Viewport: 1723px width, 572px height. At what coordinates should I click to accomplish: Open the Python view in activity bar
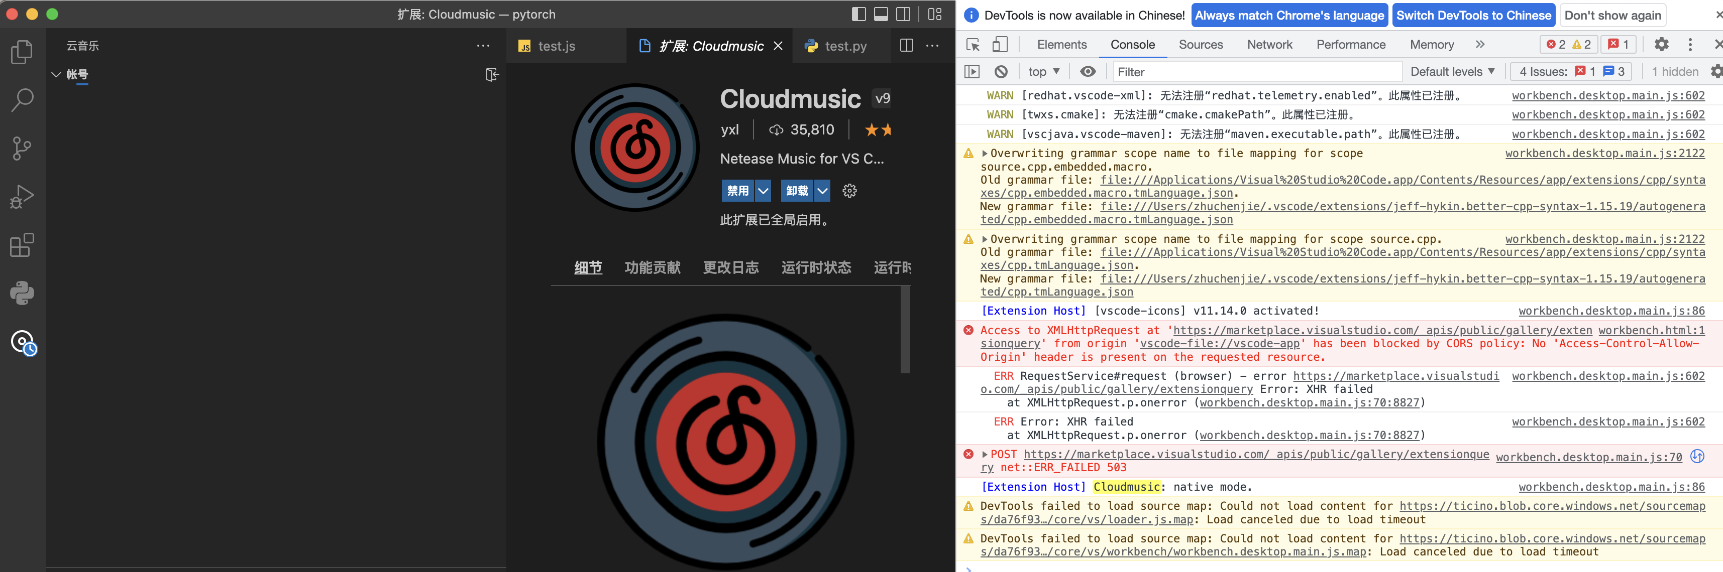(x=22, y=294)
